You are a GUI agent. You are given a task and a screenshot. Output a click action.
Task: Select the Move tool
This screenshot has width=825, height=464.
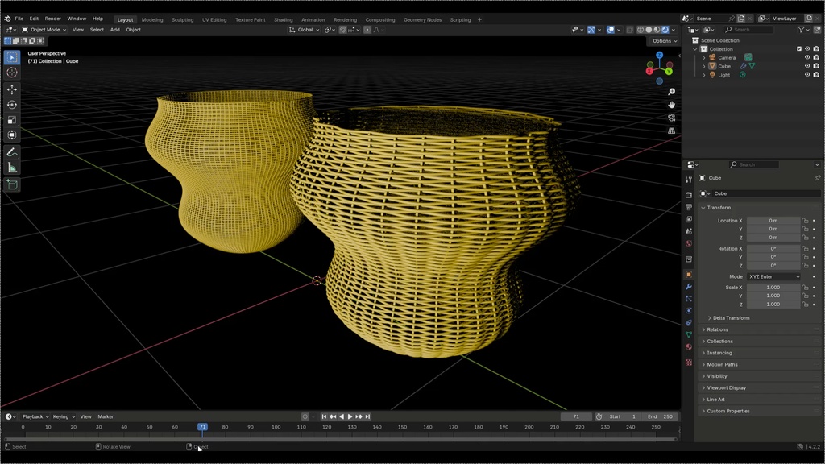point(12,89)
